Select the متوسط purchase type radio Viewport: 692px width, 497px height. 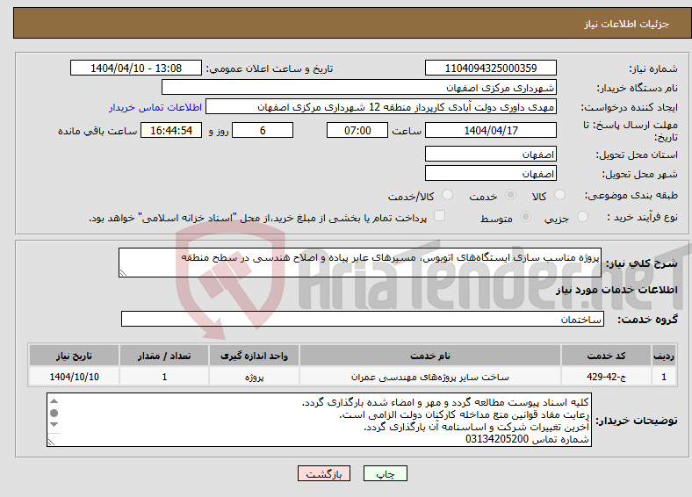coord(526,216)
